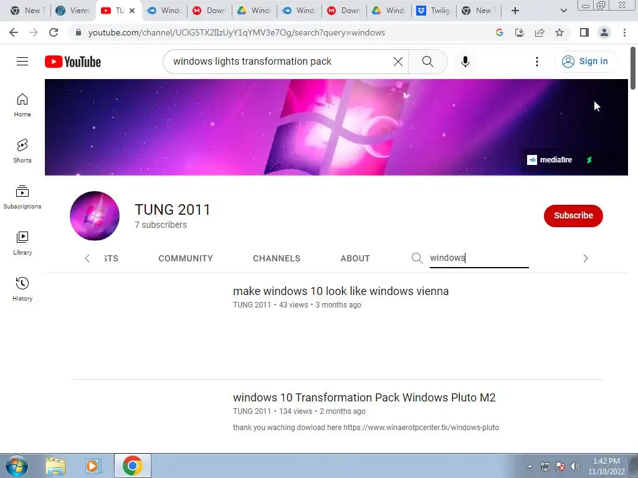Open the Action Center flag icon in tray

(560, 466)
